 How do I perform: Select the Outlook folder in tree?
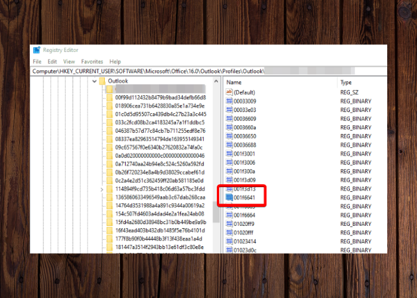click(118, 81)
